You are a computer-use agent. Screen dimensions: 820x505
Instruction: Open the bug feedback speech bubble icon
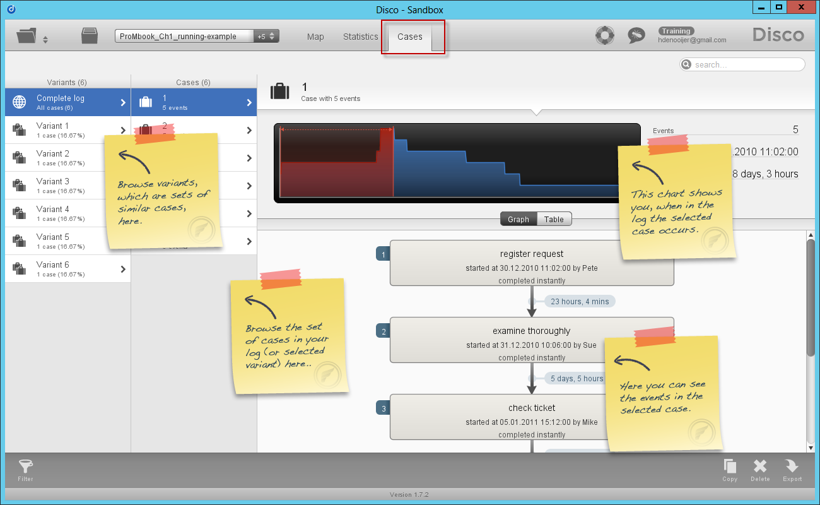636,35
